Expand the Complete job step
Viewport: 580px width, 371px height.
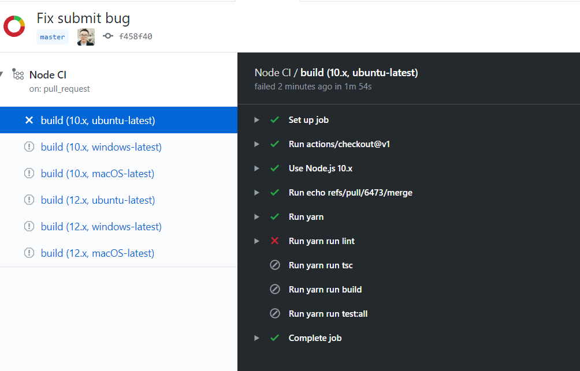tap(256, 338)
